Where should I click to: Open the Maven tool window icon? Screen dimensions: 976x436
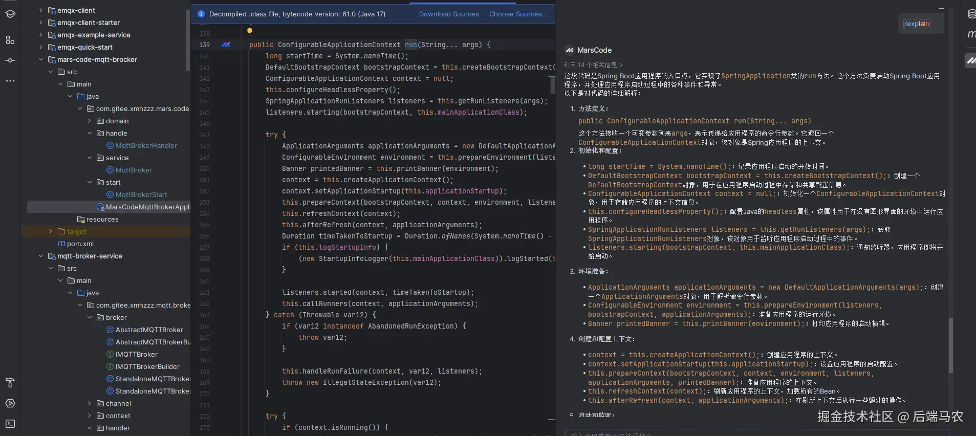click(971, 34)
